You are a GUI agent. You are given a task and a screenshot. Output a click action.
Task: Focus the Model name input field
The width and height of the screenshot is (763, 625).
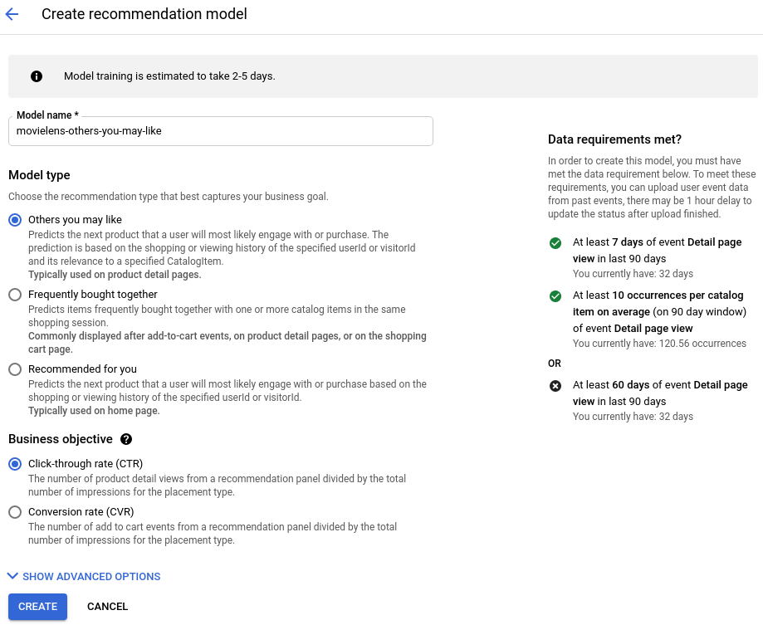click(220, 131)
